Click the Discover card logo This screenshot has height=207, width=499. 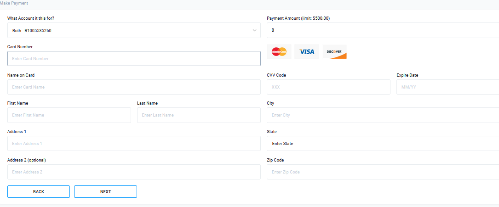(x=334, y=52)
